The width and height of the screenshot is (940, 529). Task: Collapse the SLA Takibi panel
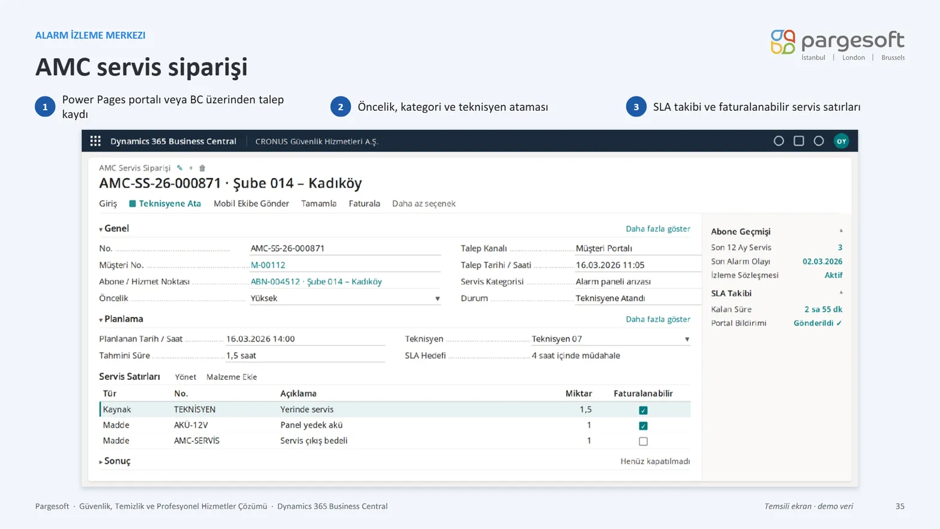[x=841, y=292]
